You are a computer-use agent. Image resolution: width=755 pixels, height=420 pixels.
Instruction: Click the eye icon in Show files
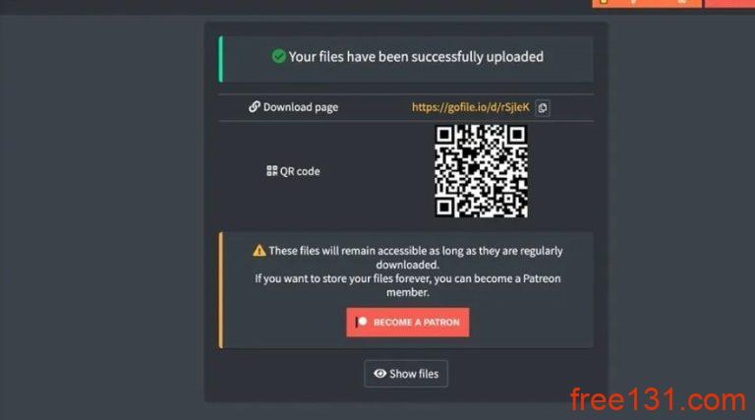click(x=379, y=374)
